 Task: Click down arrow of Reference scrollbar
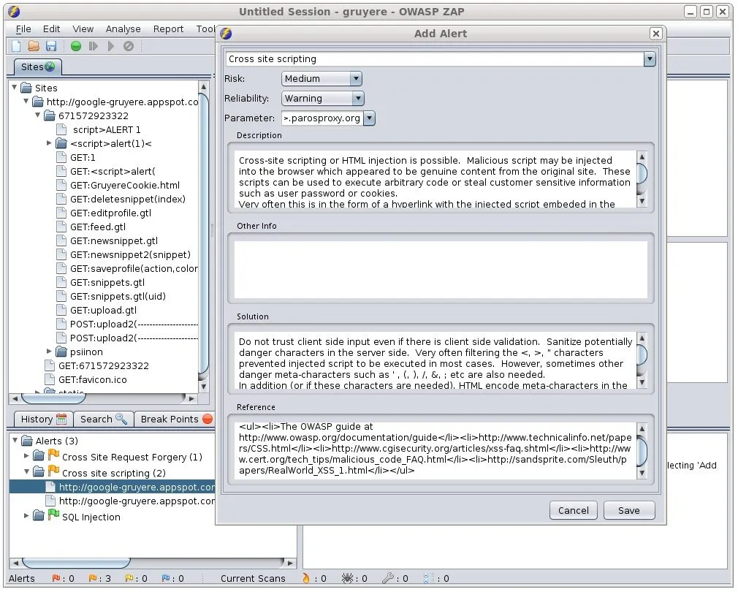click(x=642, y=473)
